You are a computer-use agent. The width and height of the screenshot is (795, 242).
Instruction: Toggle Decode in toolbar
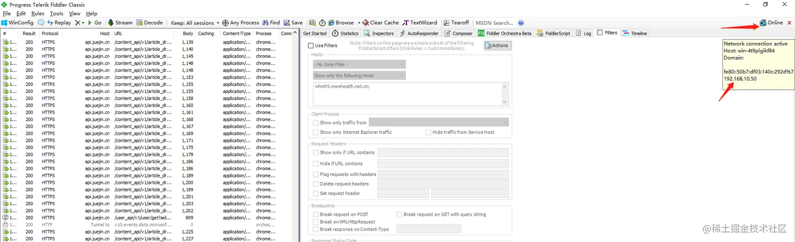150,23
